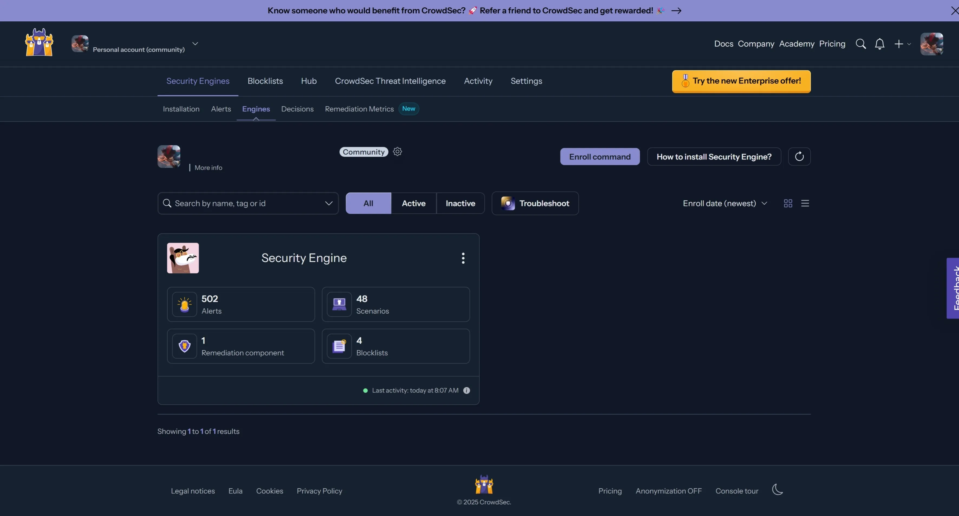Open Pricing link in header
The image size is (959, 516).
pyautogui.click(x=832, y=44)
